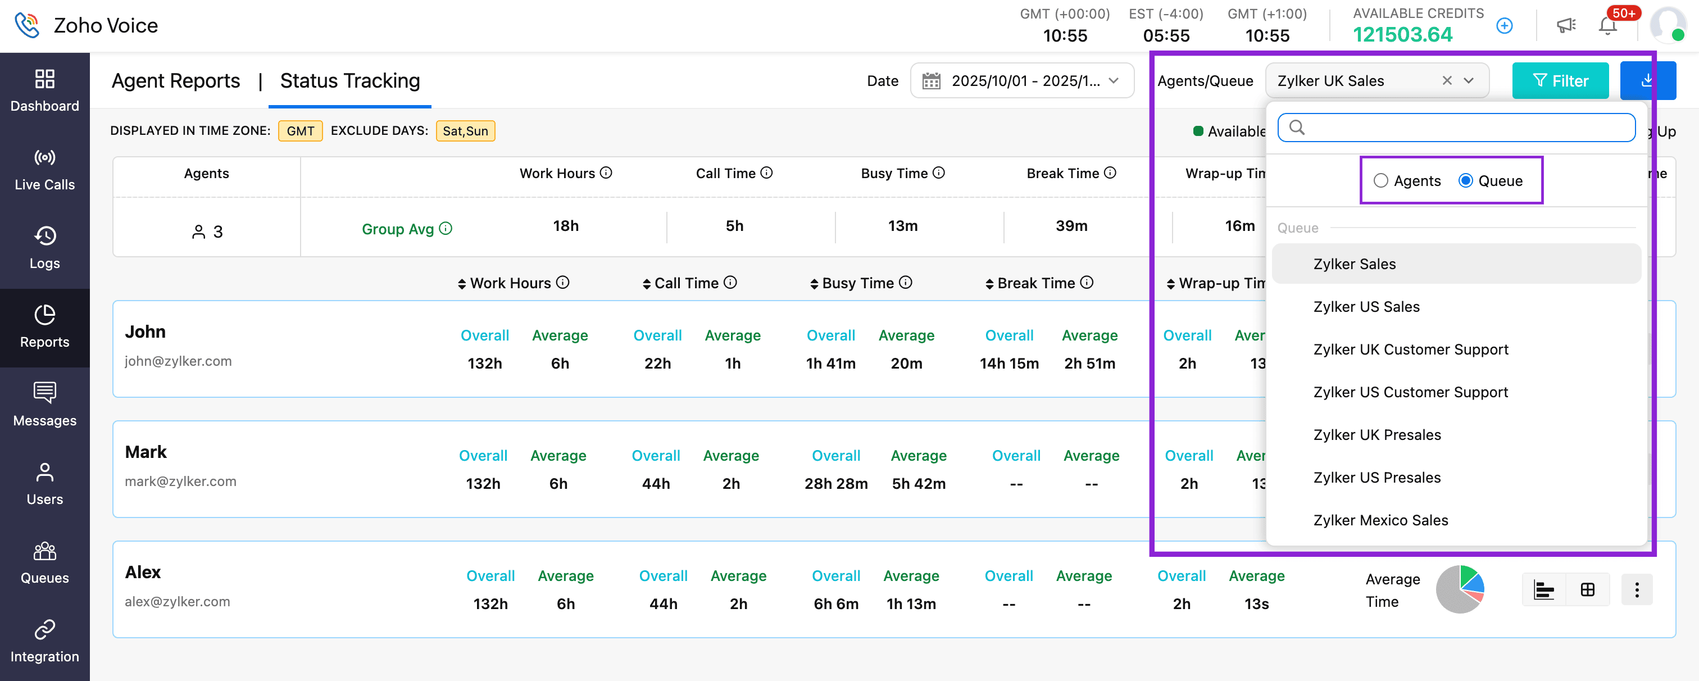The height and width of the screenshot is (681, 1699).
Task: Click the Filter button
Action: point(1560,80)
